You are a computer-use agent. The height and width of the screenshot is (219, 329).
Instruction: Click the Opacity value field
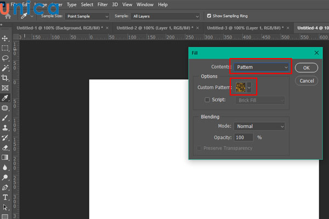(x=243, y=137)
